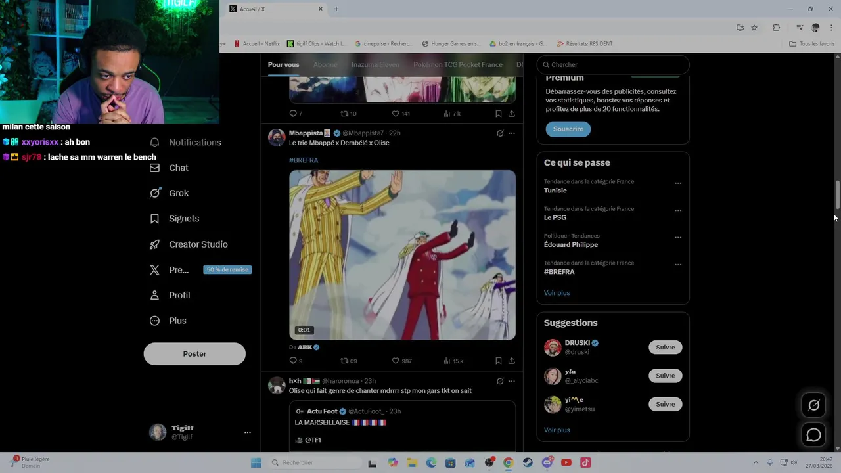
Task: Share the Mbappista tweet
Action: [512, 361]
